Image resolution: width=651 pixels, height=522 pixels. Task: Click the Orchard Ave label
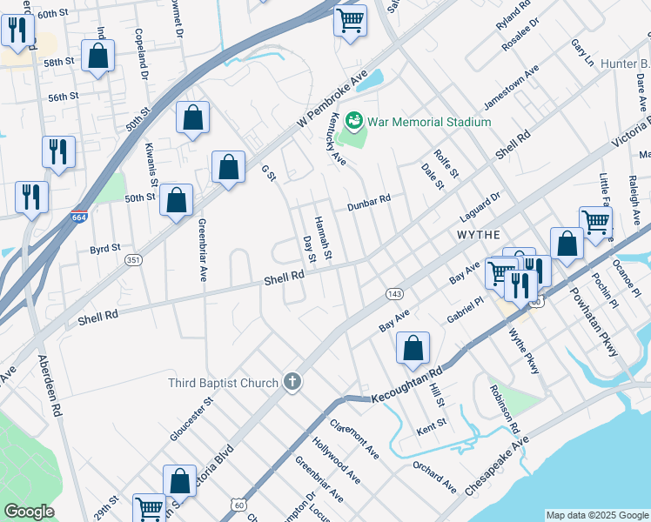[x=434, y=477]
